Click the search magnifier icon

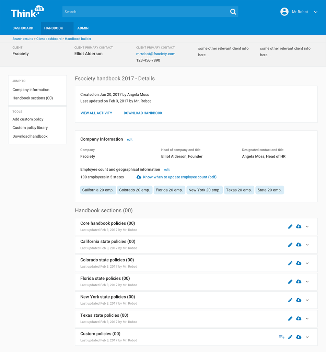point(233,12)
